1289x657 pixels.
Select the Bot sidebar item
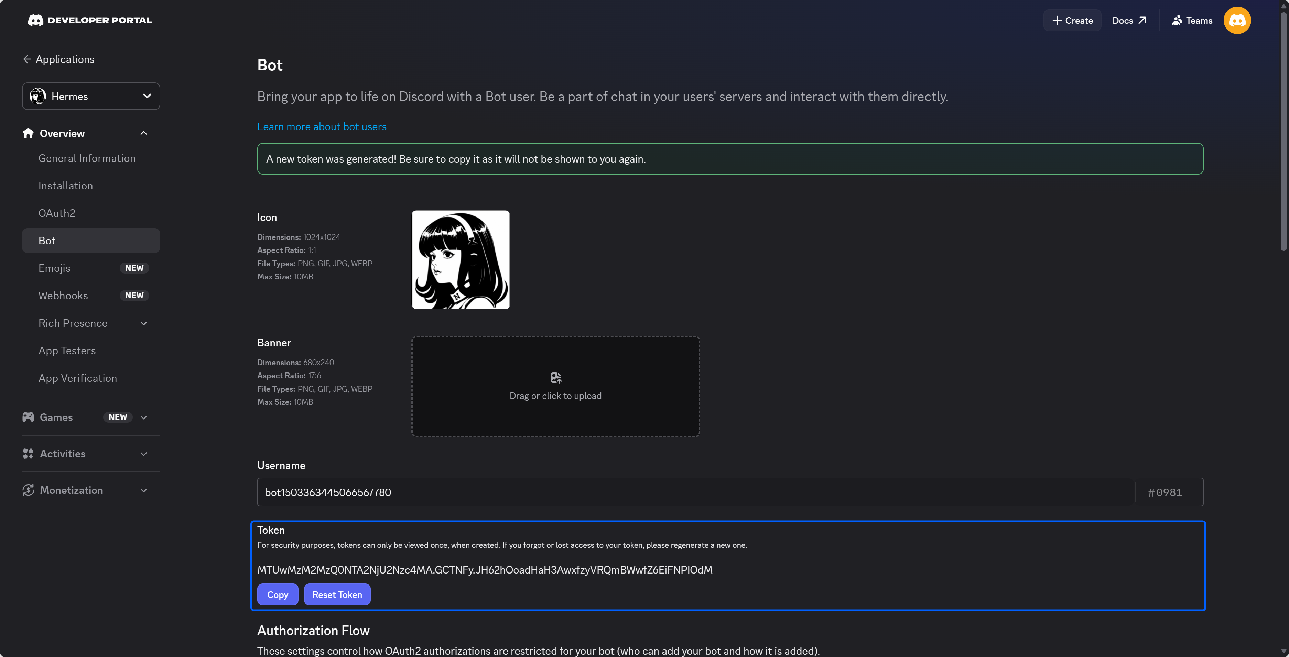[x=91, y=241]
